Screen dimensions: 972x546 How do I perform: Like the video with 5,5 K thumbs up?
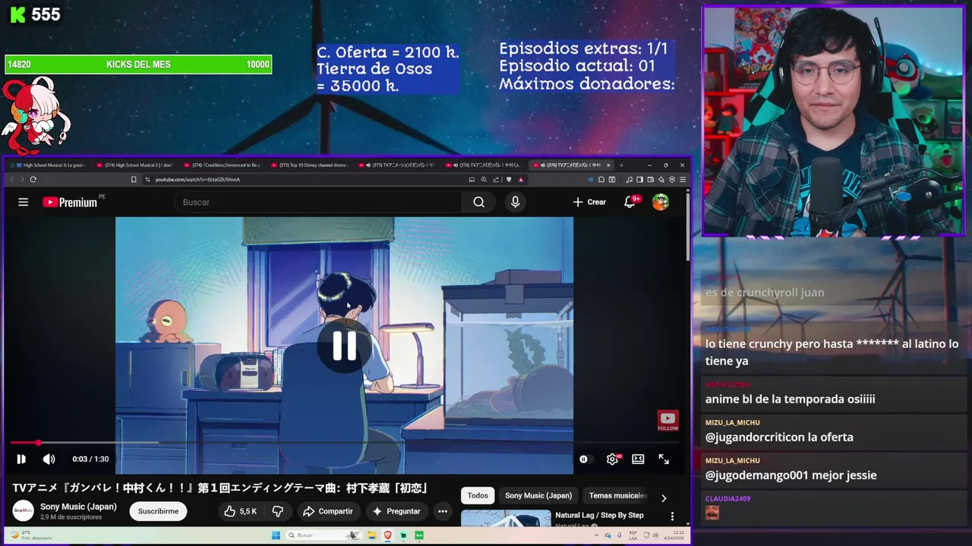click(240, 512)
